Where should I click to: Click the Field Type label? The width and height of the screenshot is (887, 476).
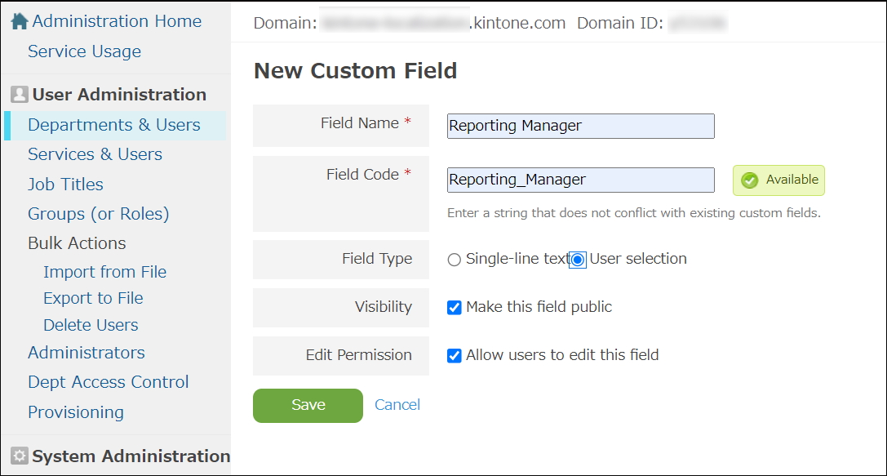(x=377, y=259)
